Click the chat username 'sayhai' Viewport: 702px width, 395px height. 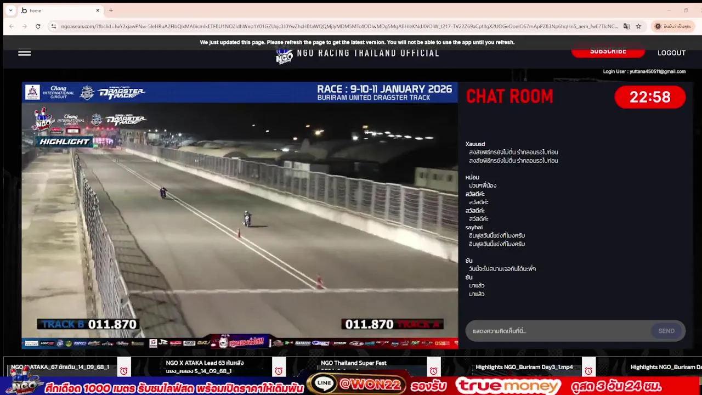474,228
